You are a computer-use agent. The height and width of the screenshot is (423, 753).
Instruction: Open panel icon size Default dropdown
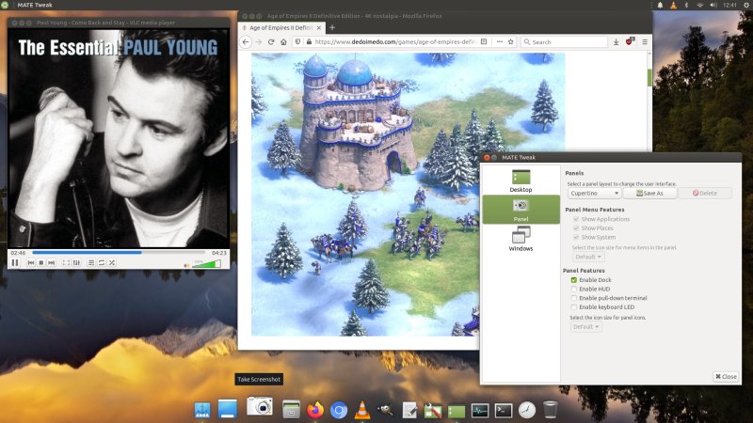(x=585, y=327)
